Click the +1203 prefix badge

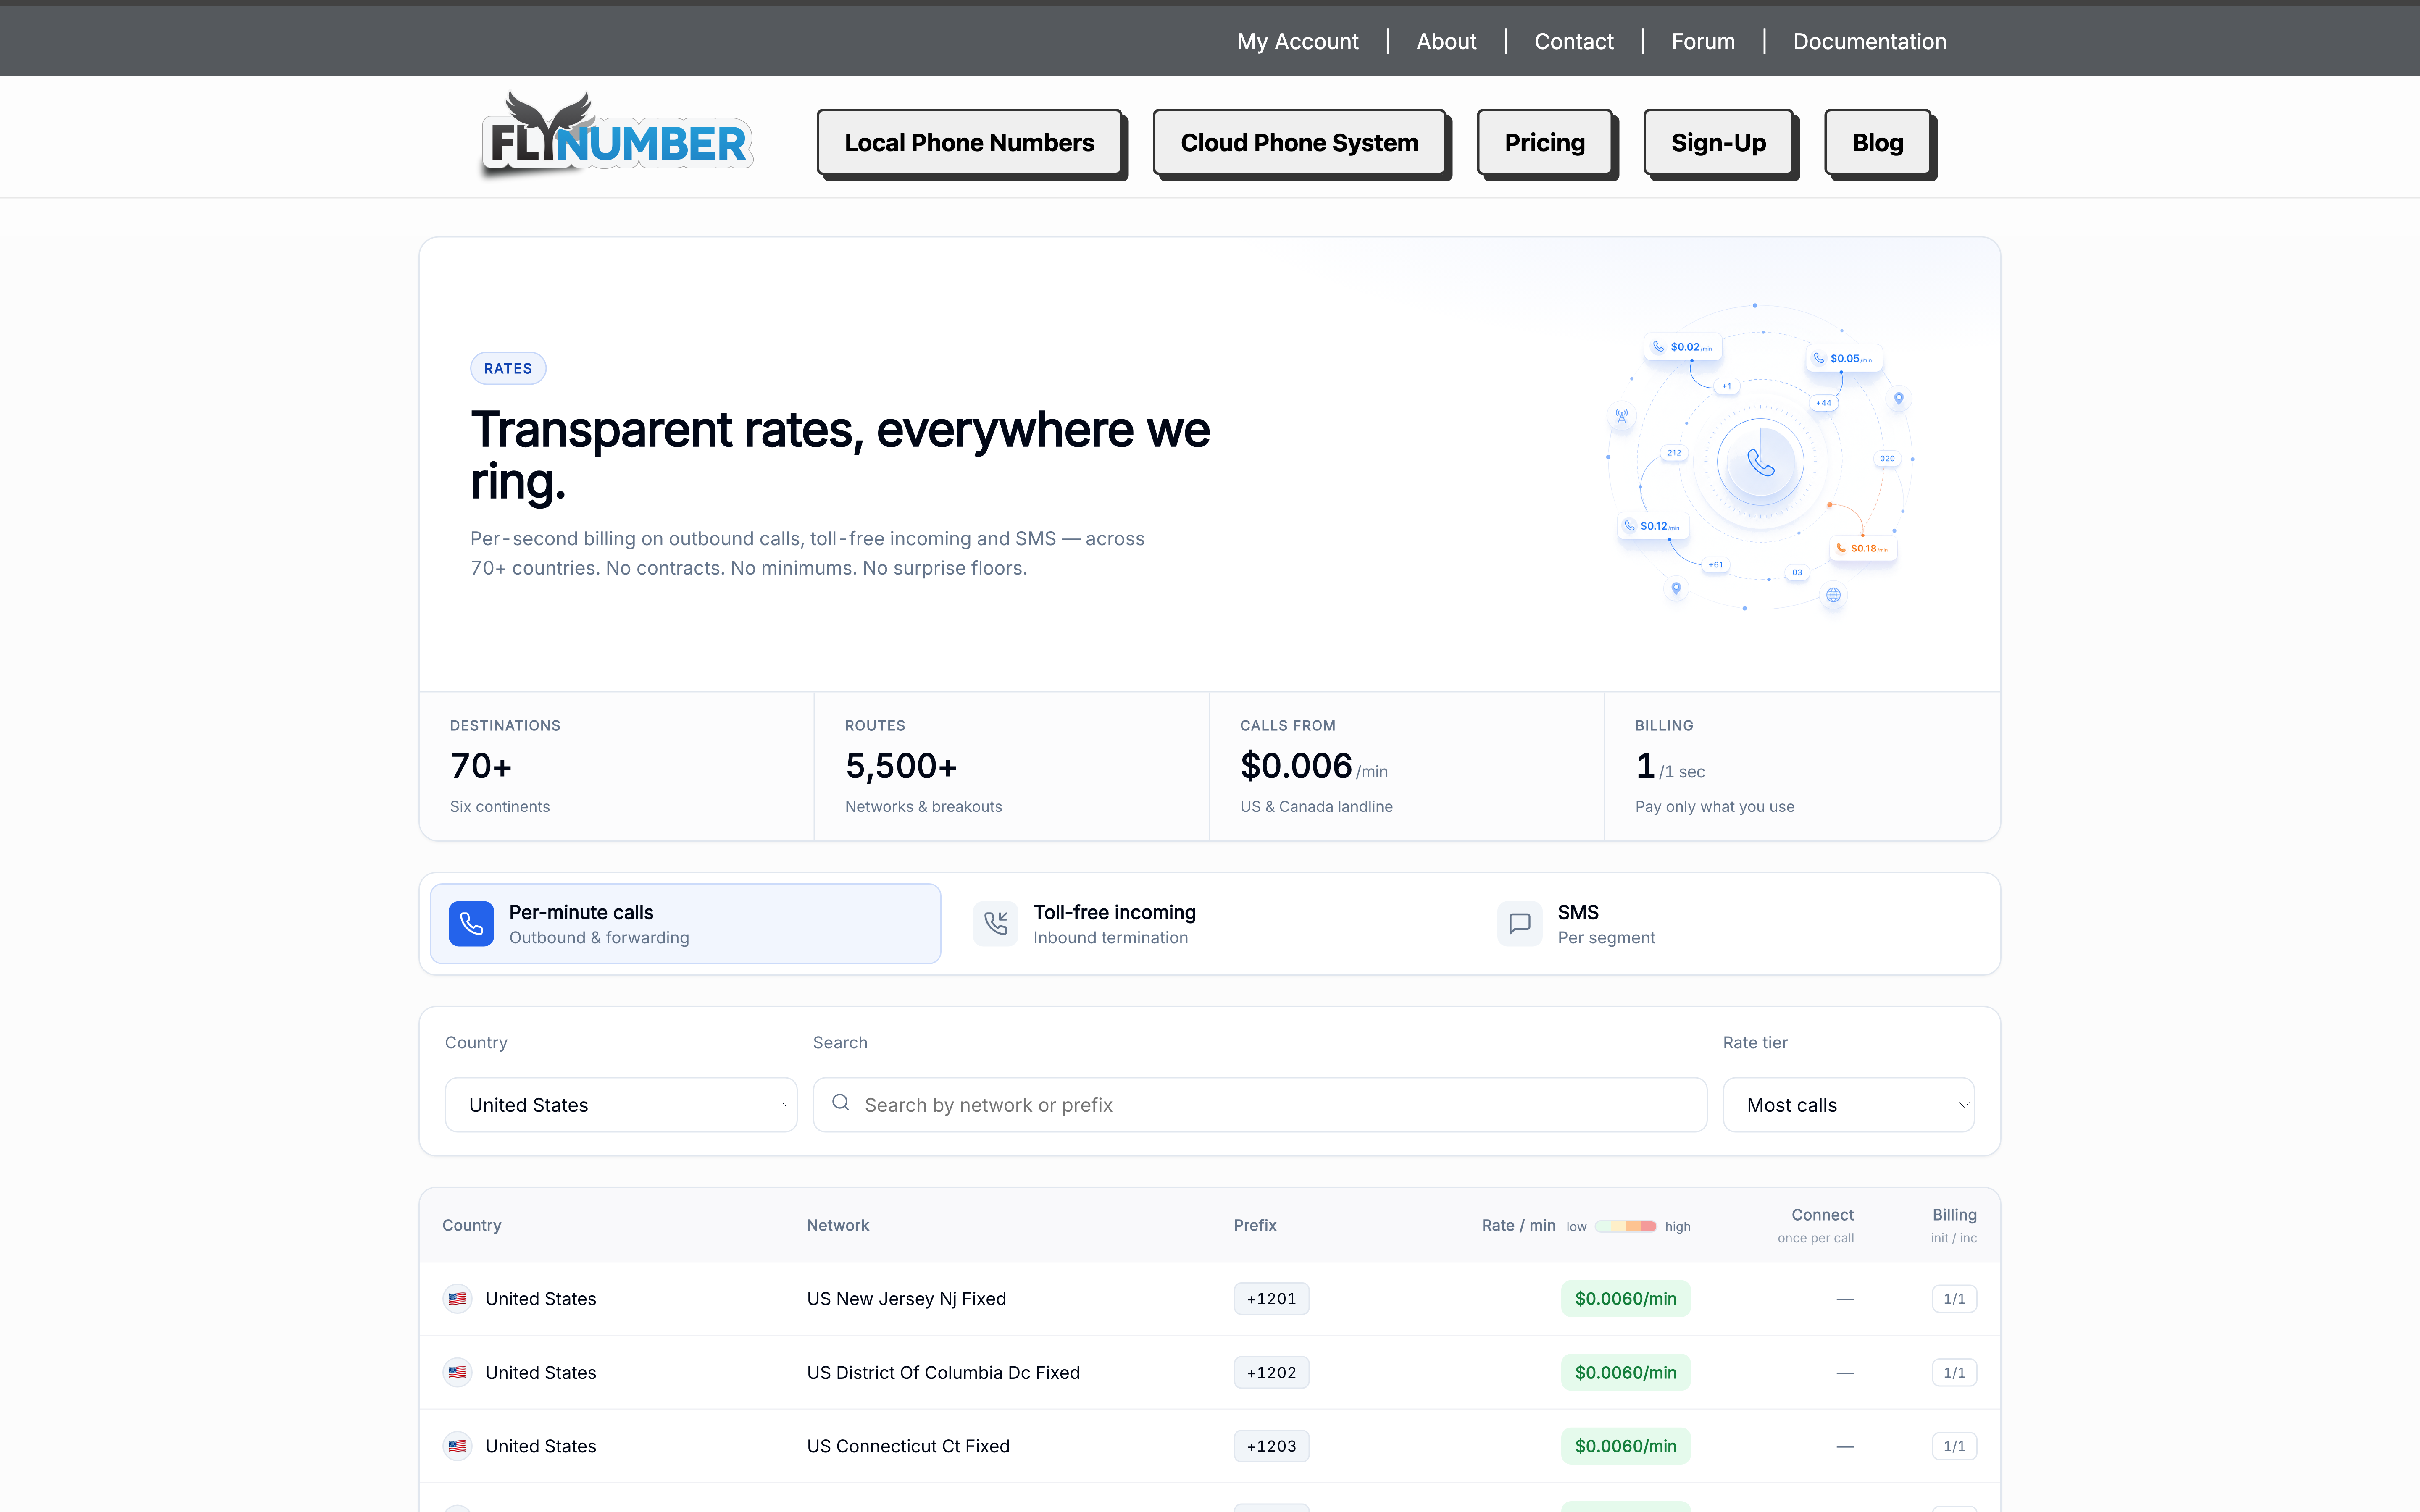(x=1271, y=1446)
